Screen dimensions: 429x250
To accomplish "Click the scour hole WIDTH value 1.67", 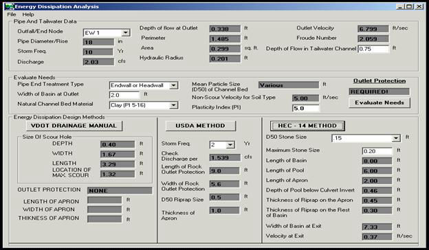I will 118,155.
